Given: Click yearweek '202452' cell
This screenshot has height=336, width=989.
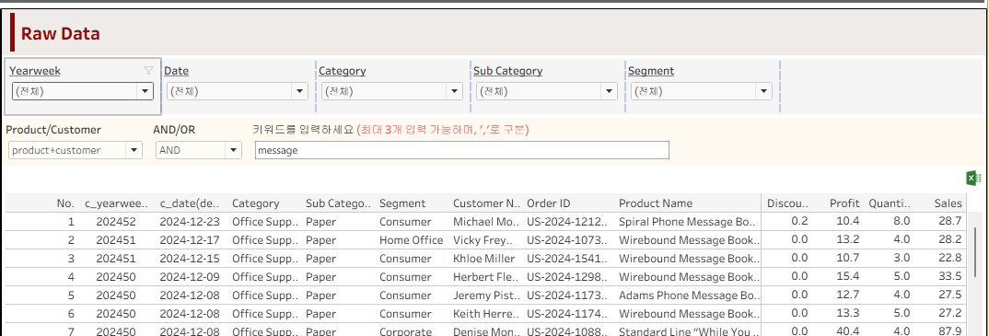Looking at the screenshot, I should (x=115, y=222).
